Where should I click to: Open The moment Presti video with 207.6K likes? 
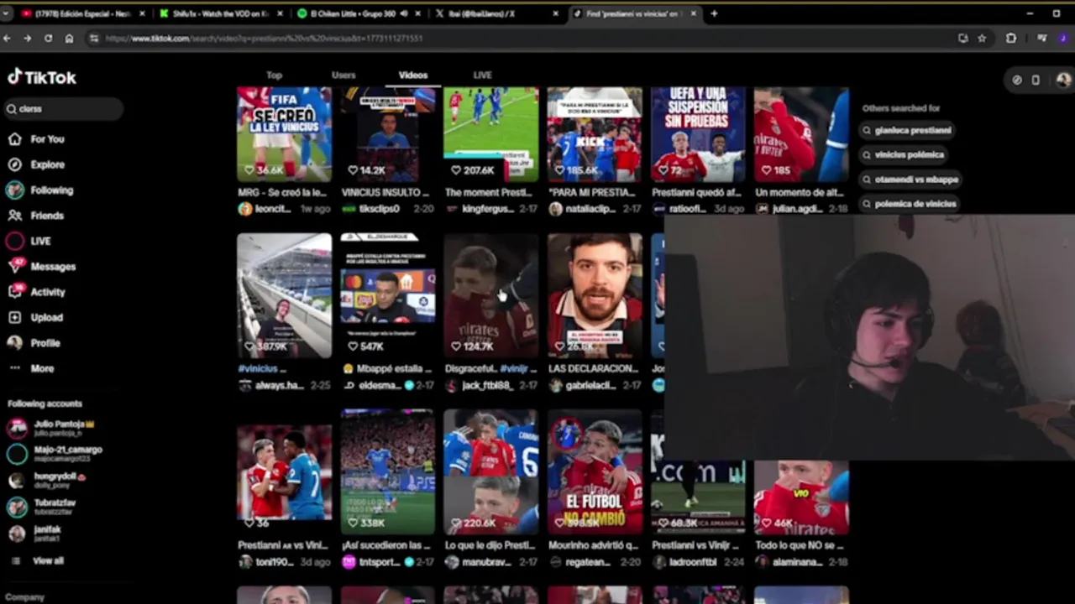491,134
